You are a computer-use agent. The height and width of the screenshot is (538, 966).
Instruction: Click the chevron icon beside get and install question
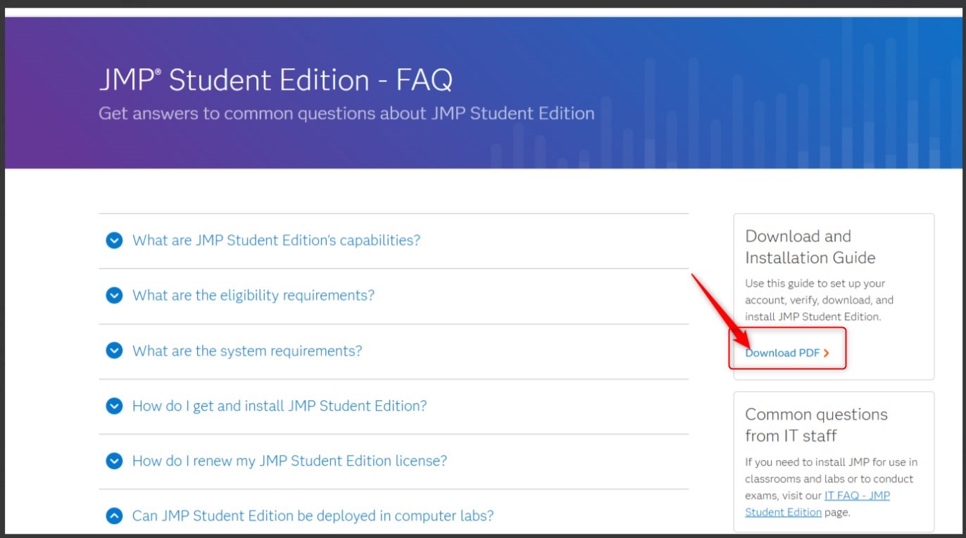[x=114, y=406]
